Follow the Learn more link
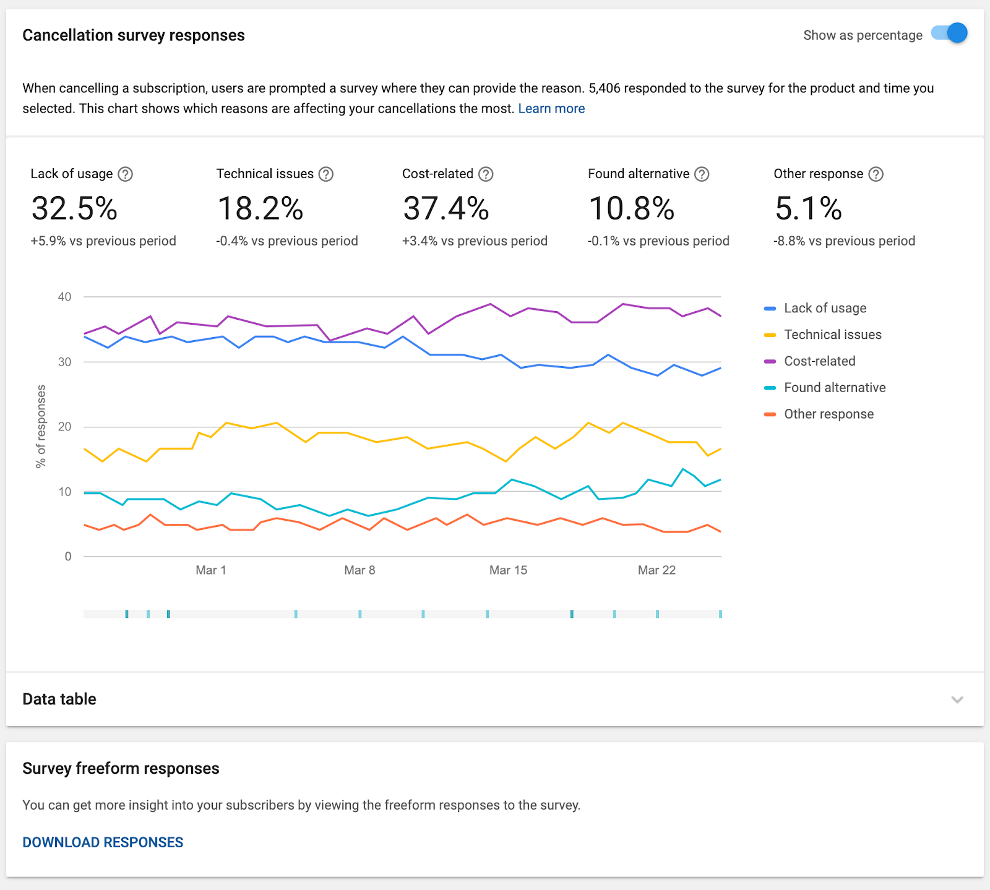Viewport: 990px width, 890px height. (x=551, y=109)
